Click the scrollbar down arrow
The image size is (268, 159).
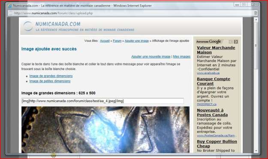click(256, 150)
